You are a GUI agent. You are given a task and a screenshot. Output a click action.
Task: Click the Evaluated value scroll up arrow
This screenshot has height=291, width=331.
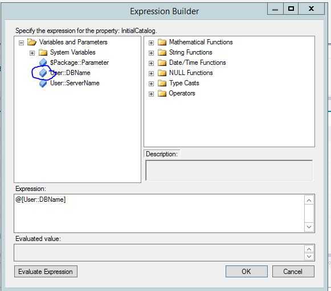coord(309,250)
